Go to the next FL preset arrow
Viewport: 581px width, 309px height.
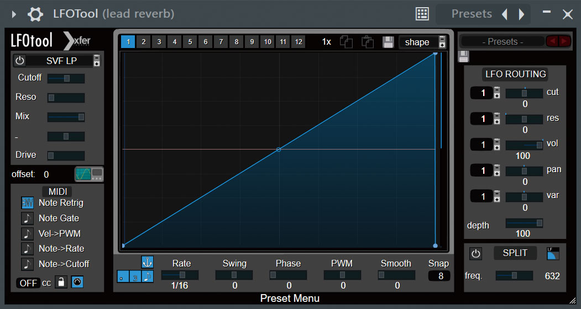pyautogui.click(x=521, y=14)
